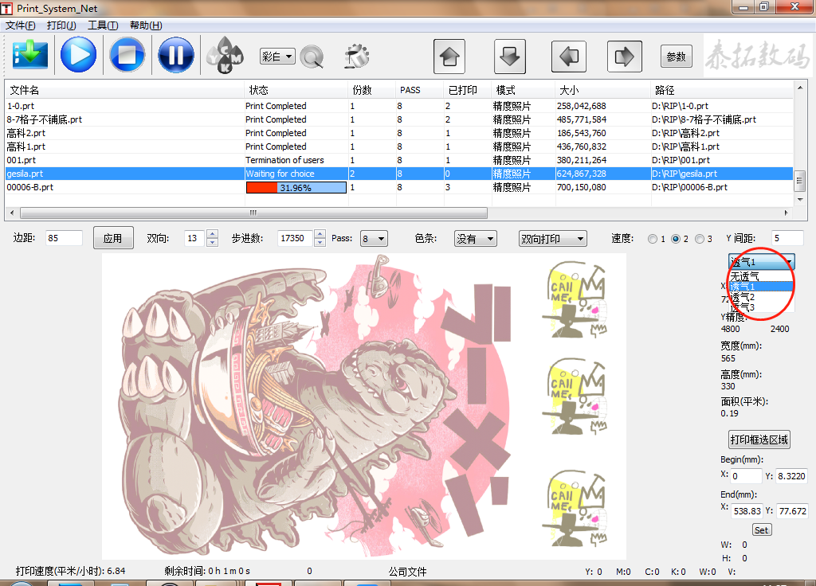816x586 pixels.
Task: Click the 应用 apply button
Action: 112,238
